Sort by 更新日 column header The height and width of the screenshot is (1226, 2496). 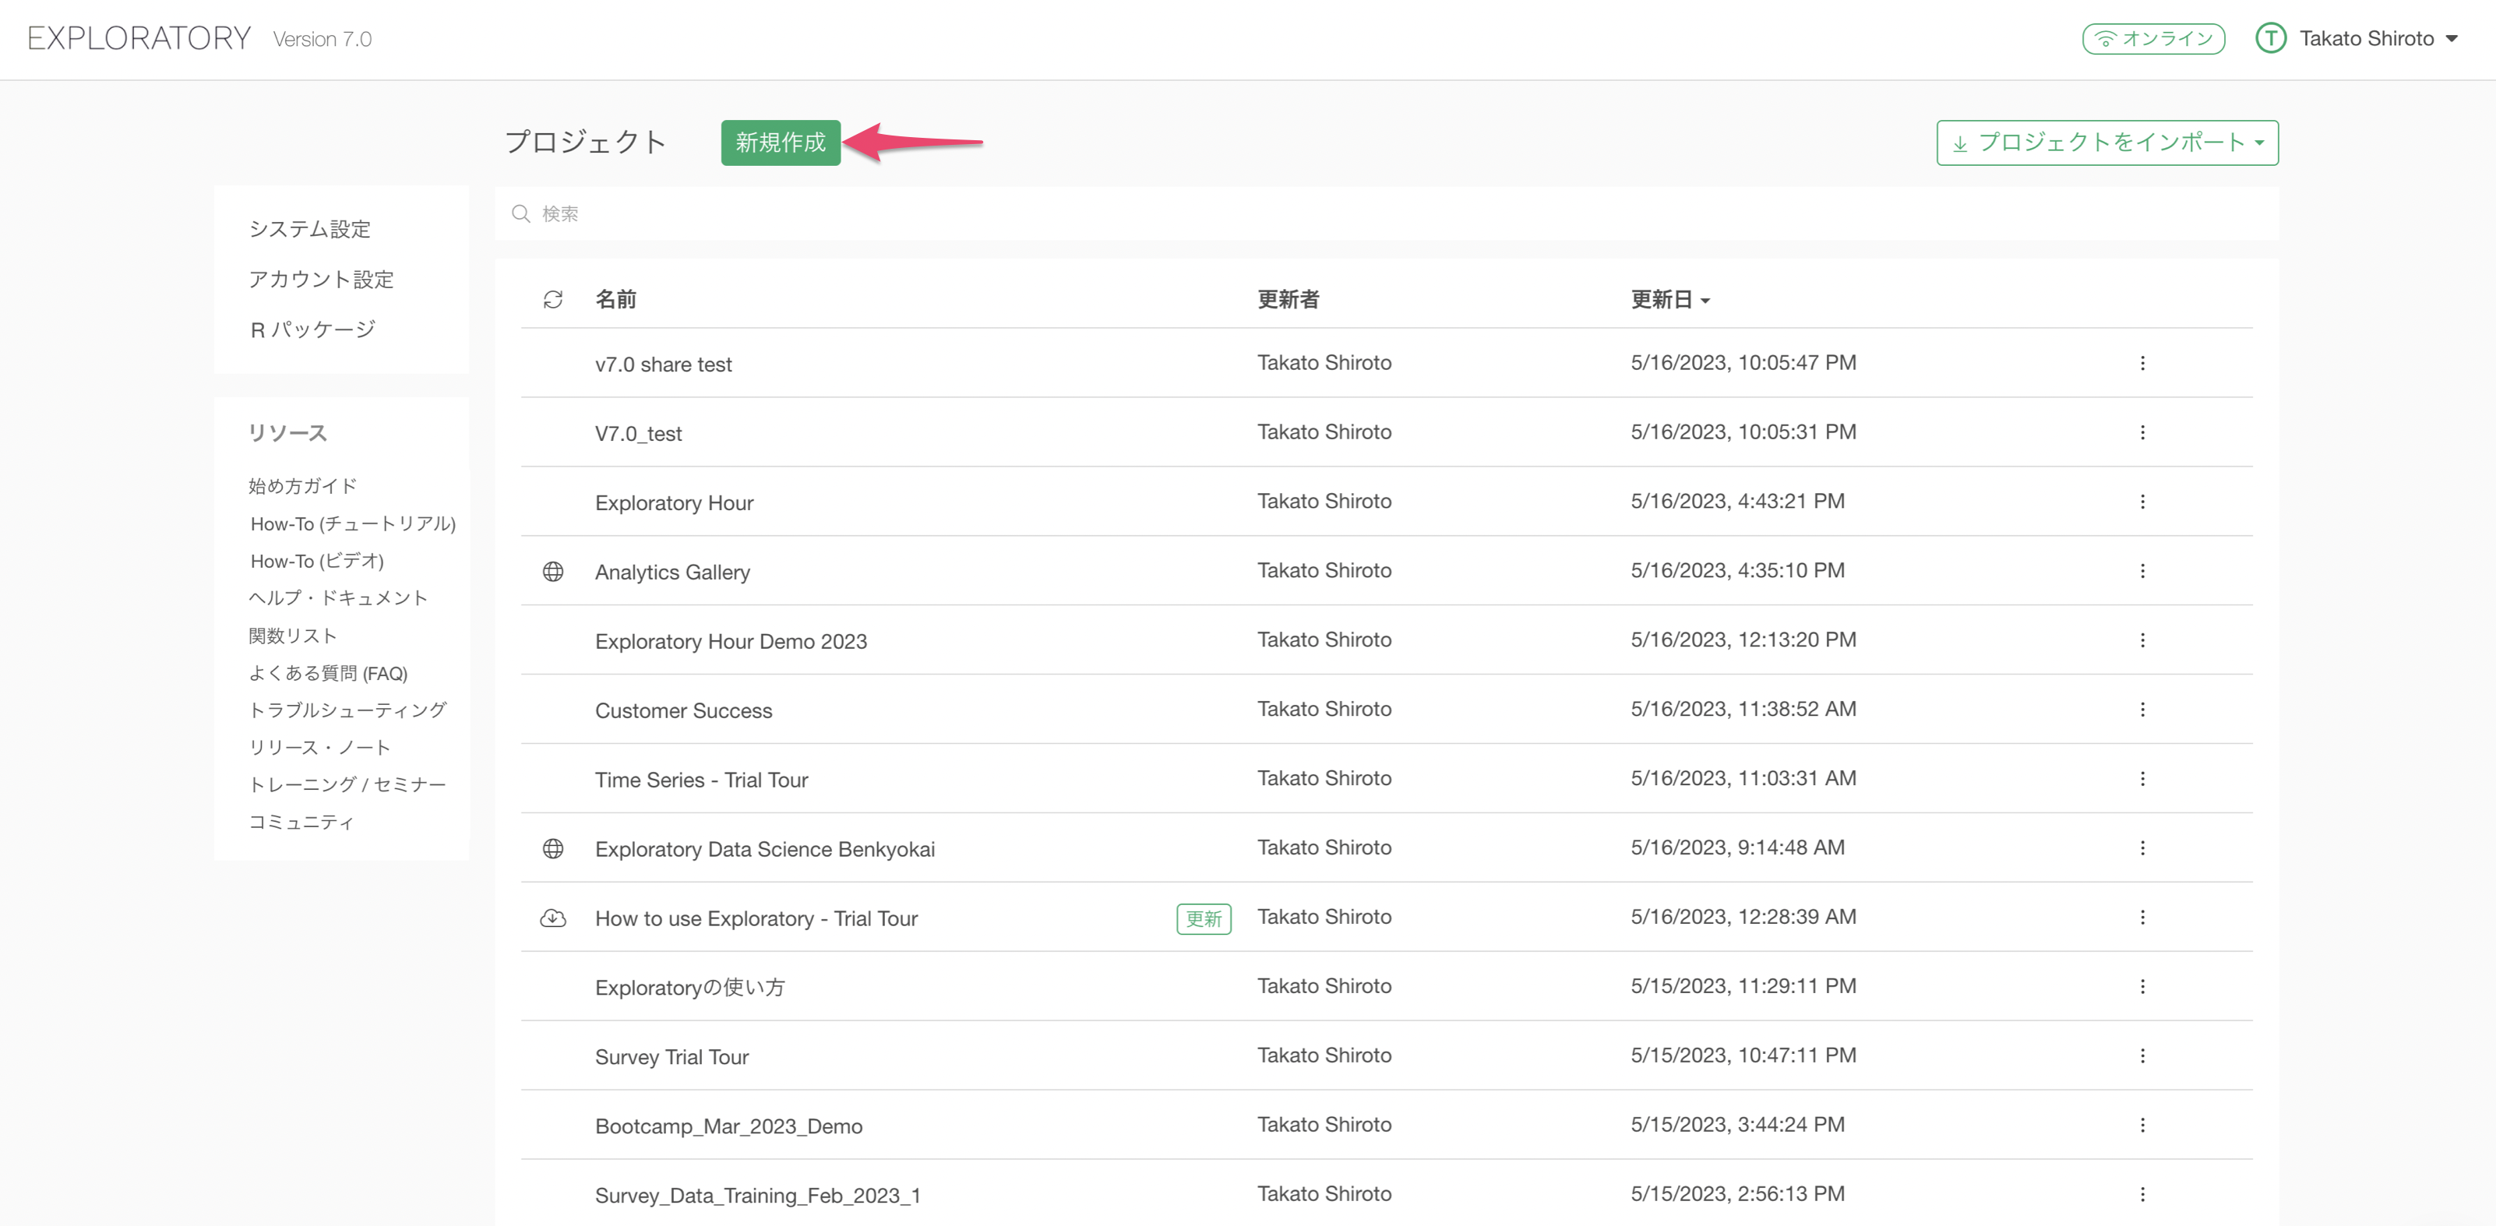[1669, 299]
